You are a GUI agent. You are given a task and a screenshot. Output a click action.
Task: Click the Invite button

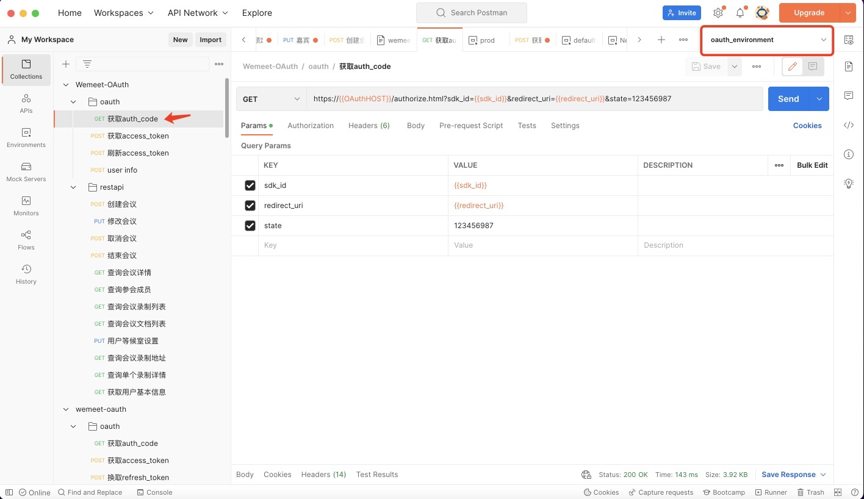pos(682,13)
